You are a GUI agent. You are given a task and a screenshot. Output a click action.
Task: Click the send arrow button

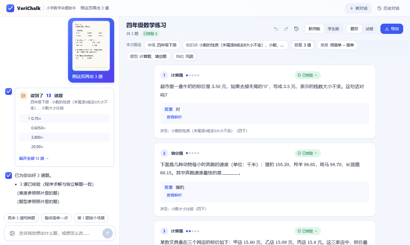coord(108,233)
